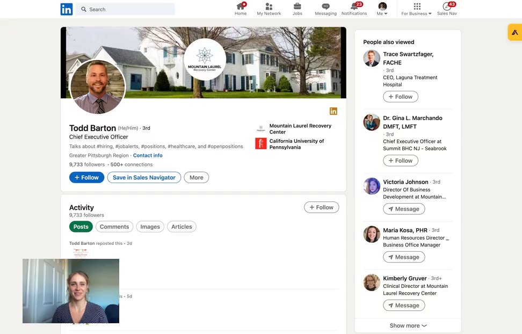Click the gold LinkedIn Premium badge icon
522x334 pixels.
[x=334, y=111]
